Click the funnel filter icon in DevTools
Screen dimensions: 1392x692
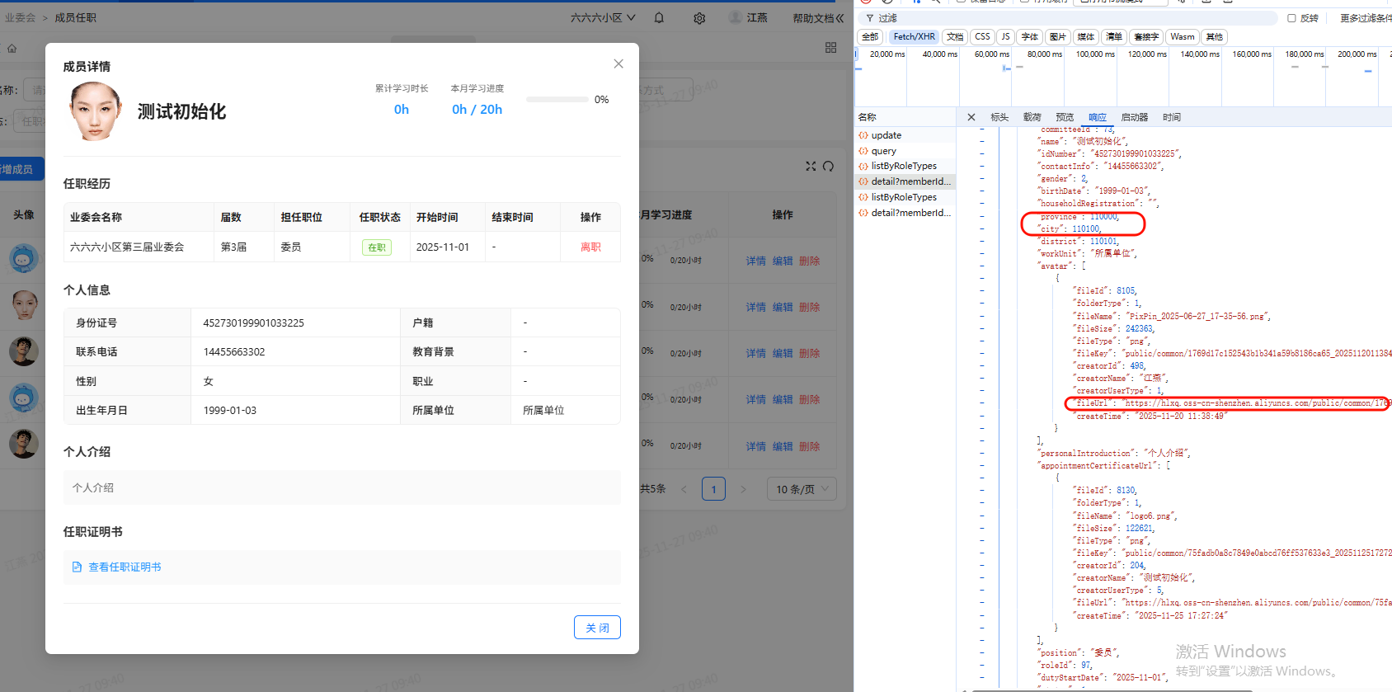point(869,18)
